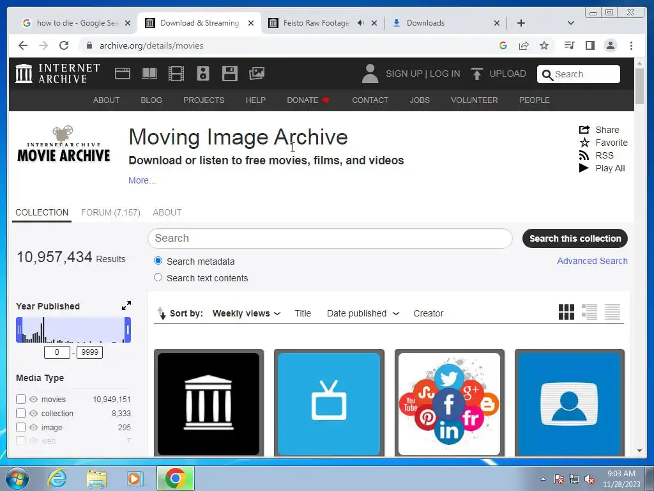Switch to tile grid view
Image resolution: width=654 pixels, height=491 pixels.
coord(567,312)
